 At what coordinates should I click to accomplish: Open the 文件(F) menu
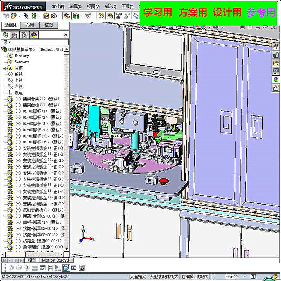[x=58, y=7]
